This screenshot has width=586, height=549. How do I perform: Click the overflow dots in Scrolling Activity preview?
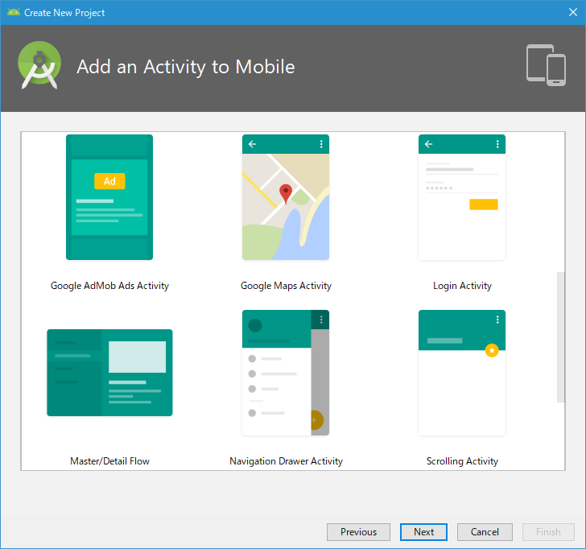point(497,320)
